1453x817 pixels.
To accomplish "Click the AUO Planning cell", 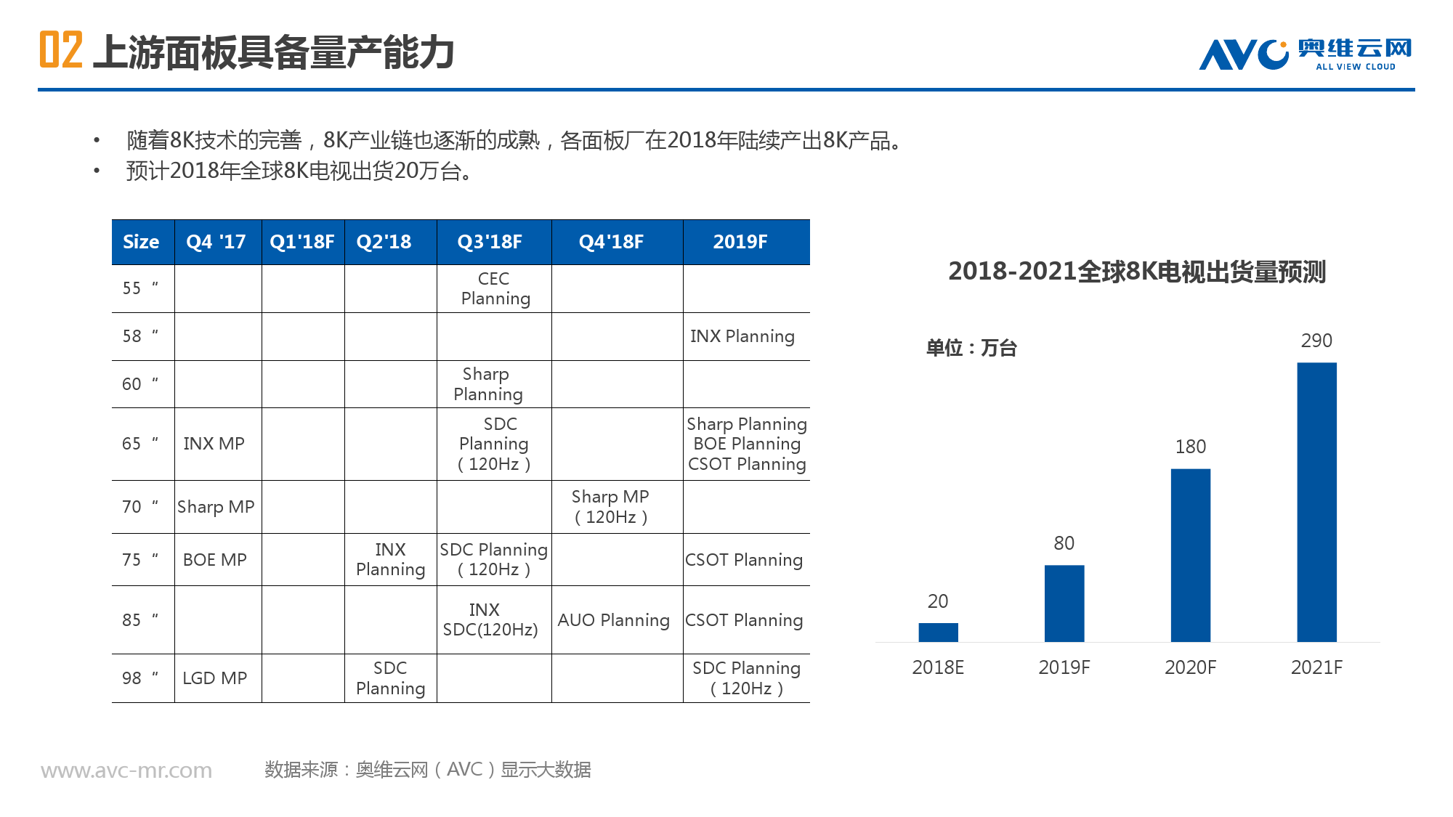I will point(614,620).
